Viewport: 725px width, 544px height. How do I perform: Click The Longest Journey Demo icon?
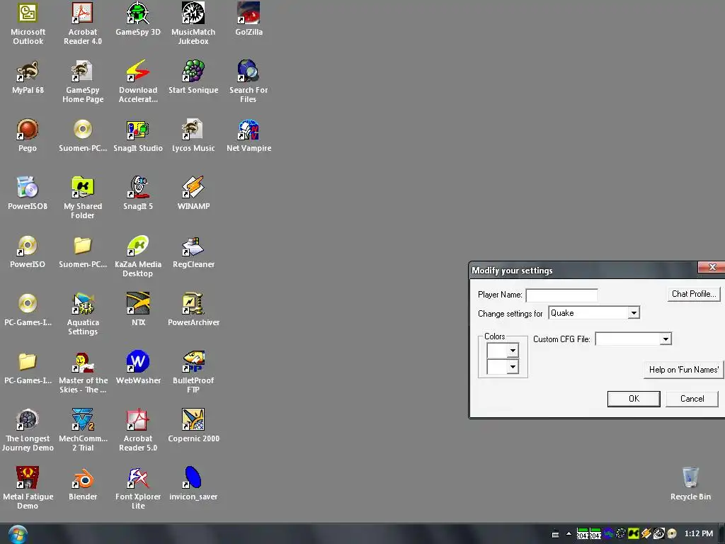coord(28,420)
